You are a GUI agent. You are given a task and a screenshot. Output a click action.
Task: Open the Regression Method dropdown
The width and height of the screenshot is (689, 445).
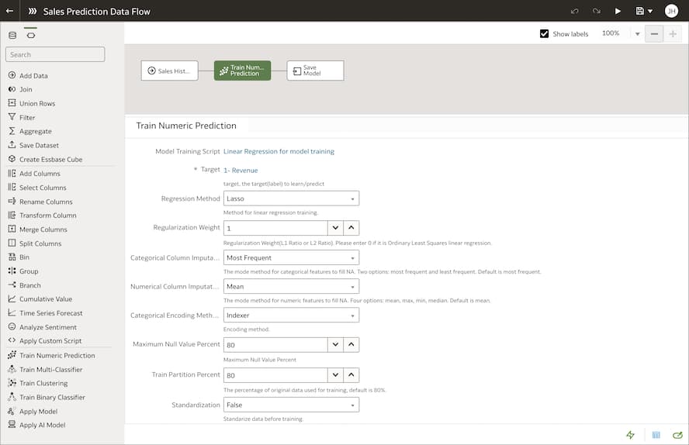tap(291, 198)
